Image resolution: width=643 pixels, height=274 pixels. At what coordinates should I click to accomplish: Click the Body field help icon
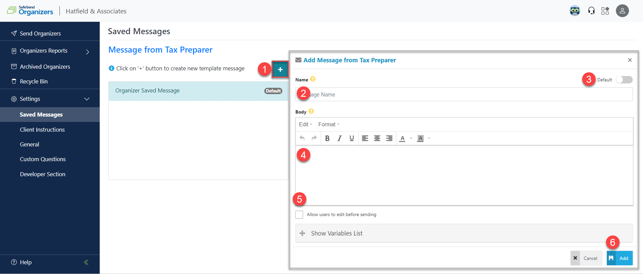point(311,111)
